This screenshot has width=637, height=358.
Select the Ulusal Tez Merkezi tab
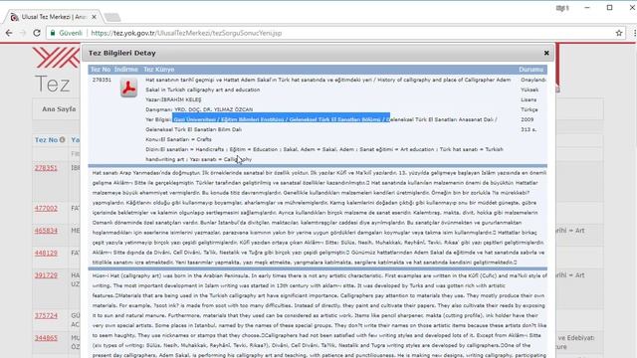pos(53,17)
